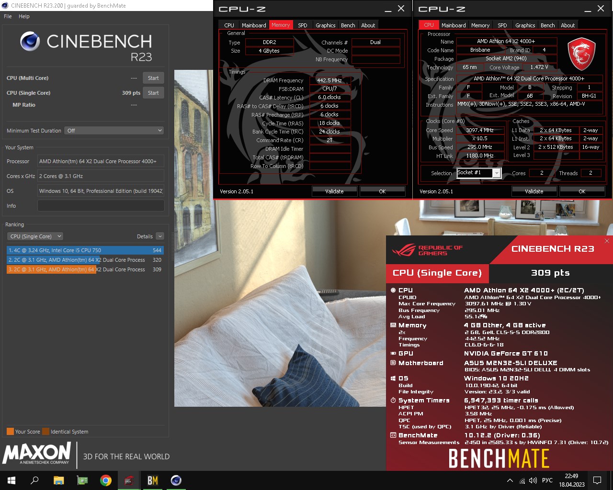This screenshot has height=490, width=613.
Task: Open Mainboard tab in Memory CPU-Z window
Action: click(254, 25)
